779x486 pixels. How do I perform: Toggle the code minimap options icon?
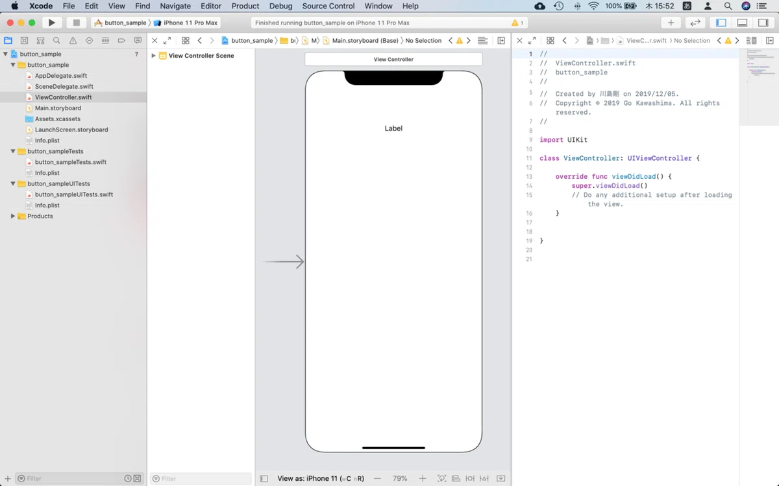752,40
